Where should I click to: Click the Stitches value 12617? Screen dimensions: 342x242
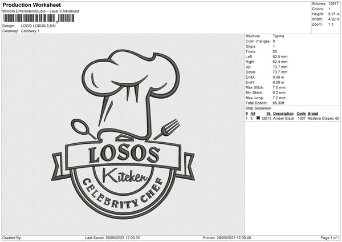click(x=333, y=4)
